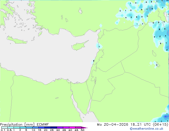Click the '40' legend scale label
Viewport: 169px width, 131px height.
(70, 130)
